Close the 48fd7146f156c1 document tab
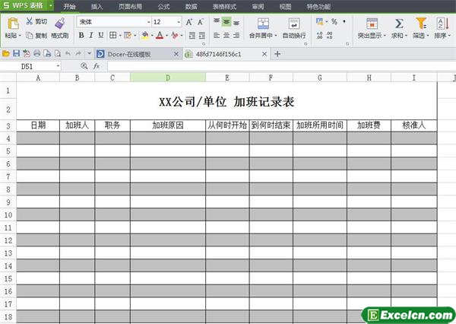The height and width of the screenshot is (324, 456). (x=264, y=54)
